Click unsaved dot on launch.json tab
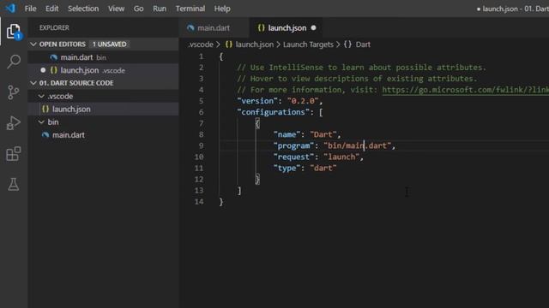 tap(313, 27)
